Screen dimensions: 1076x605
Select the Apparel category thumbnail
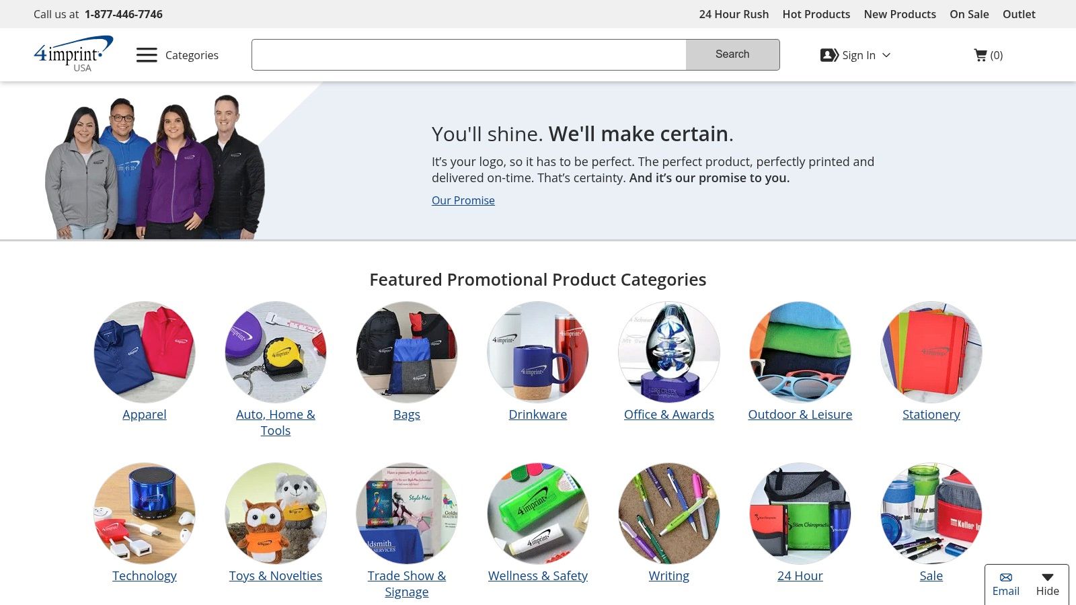pyautogui.click(x=145, y=352)
